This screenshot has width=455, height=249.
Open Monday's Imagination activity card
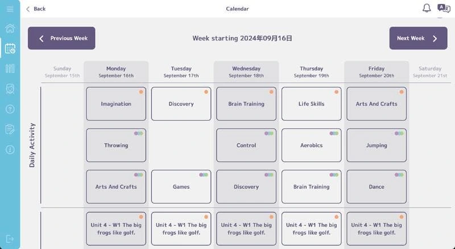click(116, 104)
